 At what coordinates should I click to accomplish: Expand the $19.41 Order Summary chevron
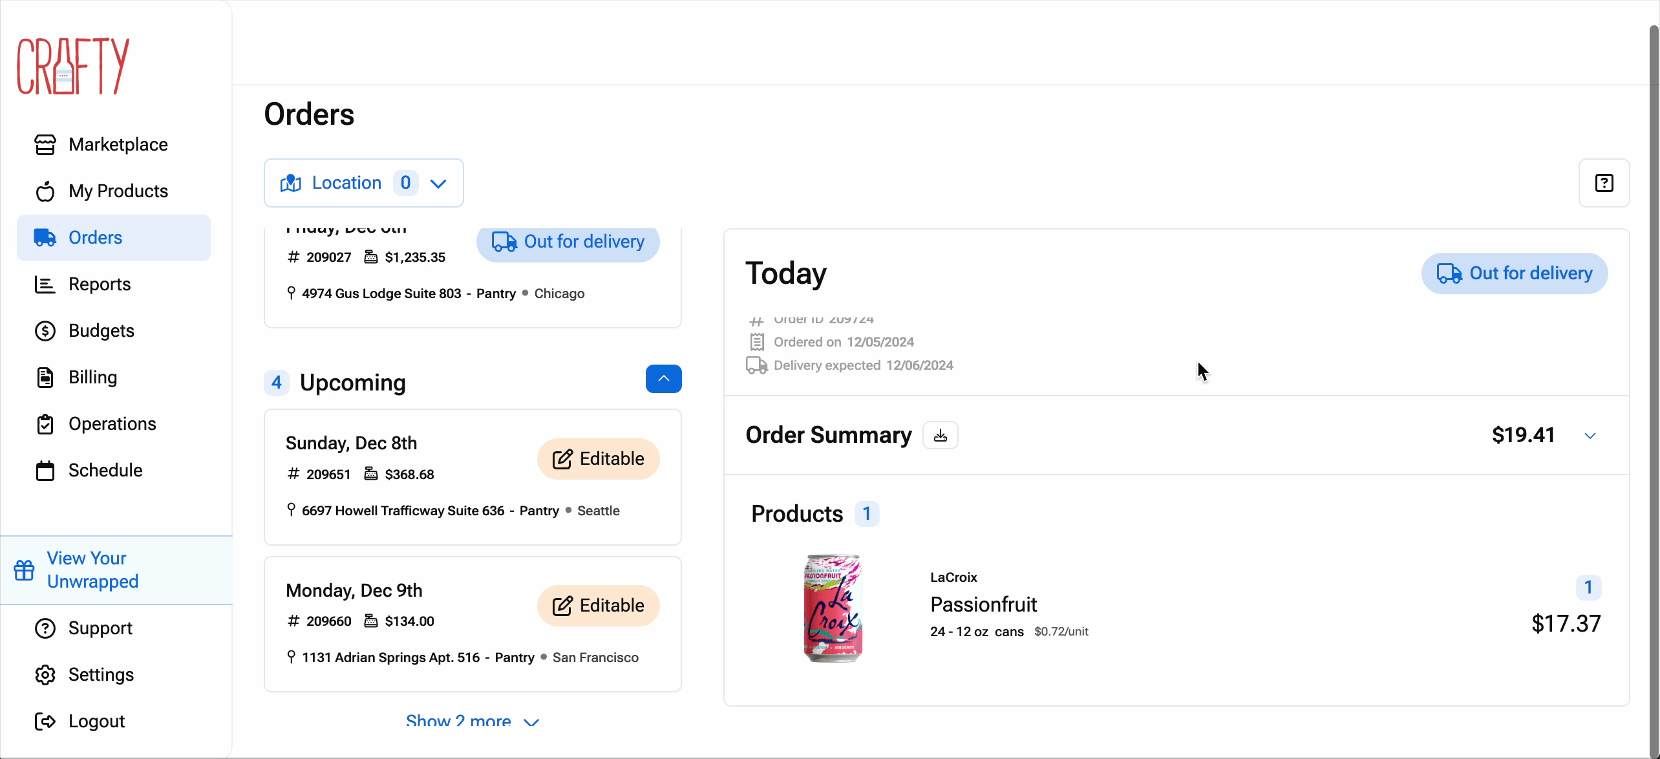tap(1590, 436)
